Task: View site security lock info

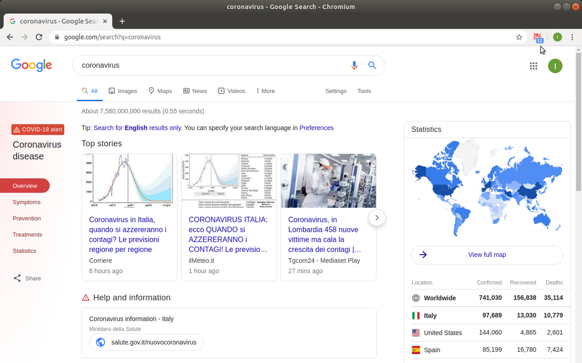Action: (57, 37)
